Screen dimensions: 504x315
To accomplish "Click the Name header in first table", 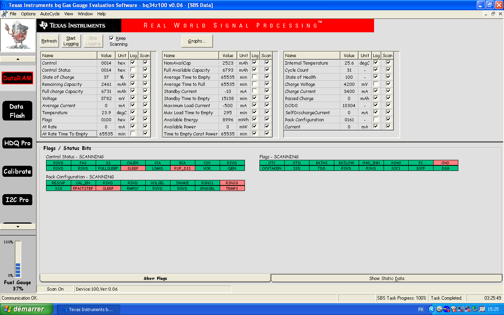I will pos(69,56).
